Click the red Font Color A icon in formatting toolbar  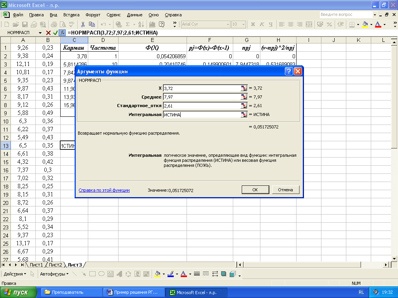378,24
